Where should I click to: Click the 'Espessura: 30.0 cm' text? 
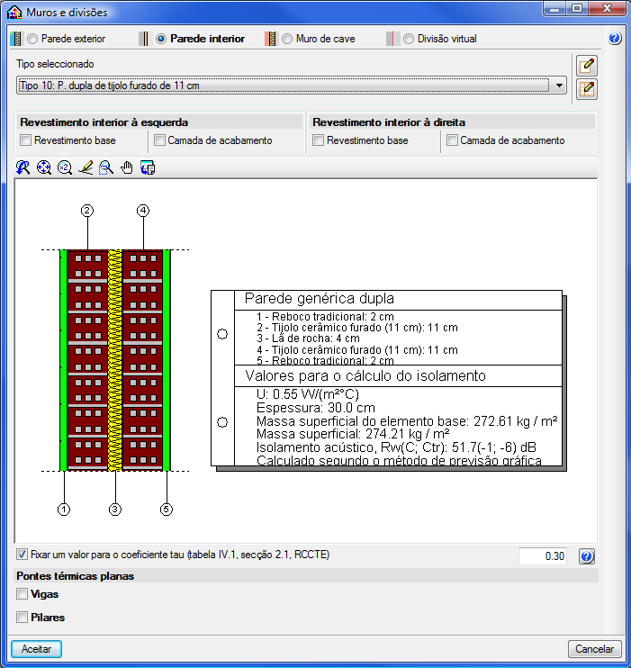316,408
